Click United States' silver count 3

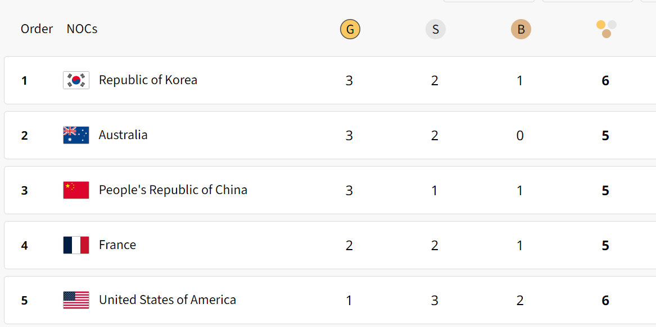tap(435, 301)
